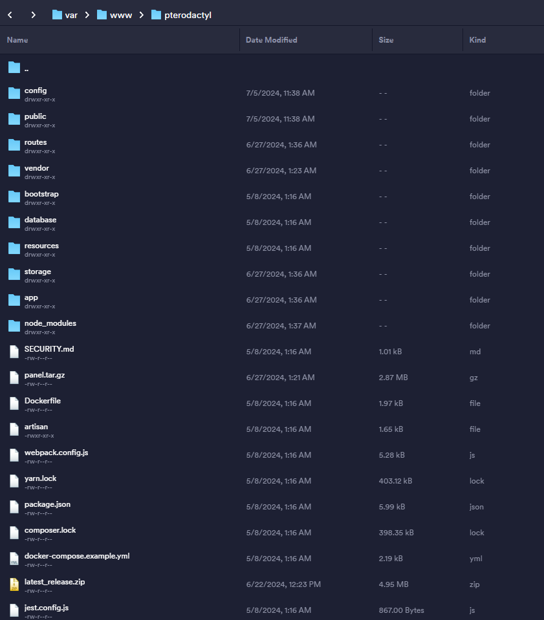This screenshot has height=620, width=544.
Task: Click the 6/27/2024, 1:37 AM date
Action: pos(281,326)
